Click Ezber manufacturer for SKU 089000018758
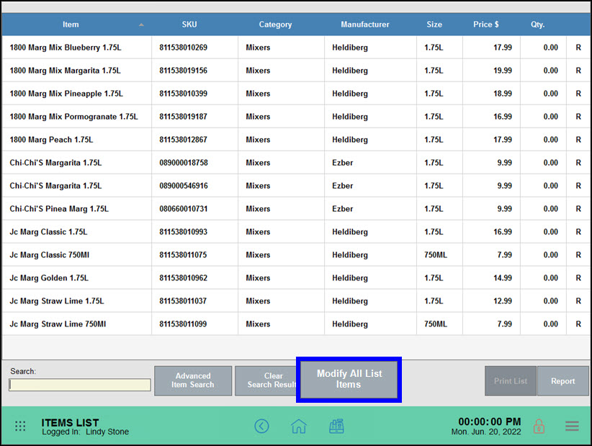 coord(342,163)
